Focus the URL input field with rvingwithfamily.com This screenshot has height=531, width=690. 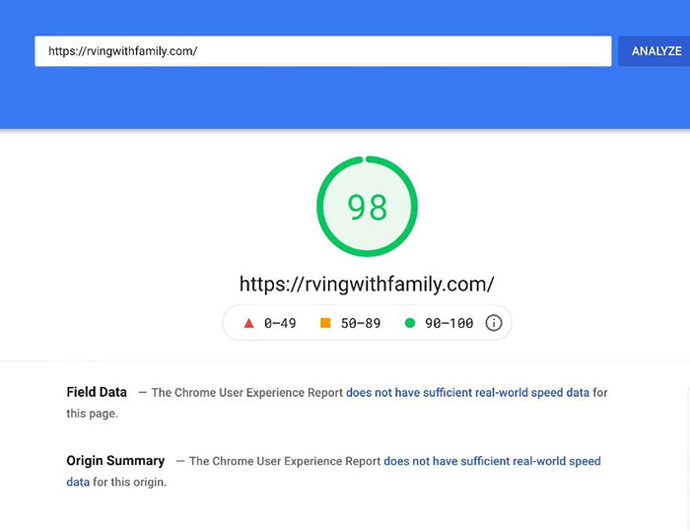click(x=322, y=51)
